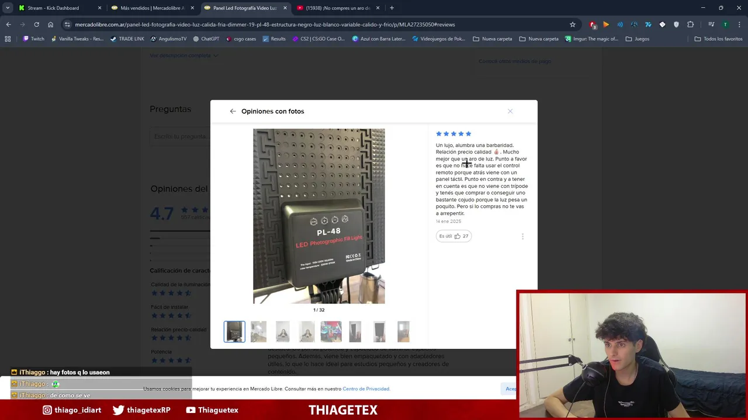Open TRADE LINK Steam bookmark
This screenshot has height=420, width=748.
coord(127,39)
